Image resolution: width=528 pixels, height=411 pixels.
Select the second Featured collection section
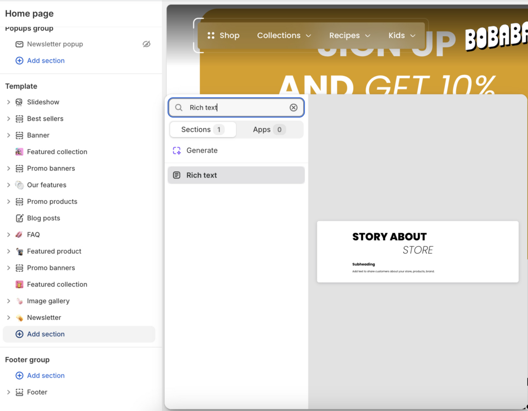[x=79, y=284]
